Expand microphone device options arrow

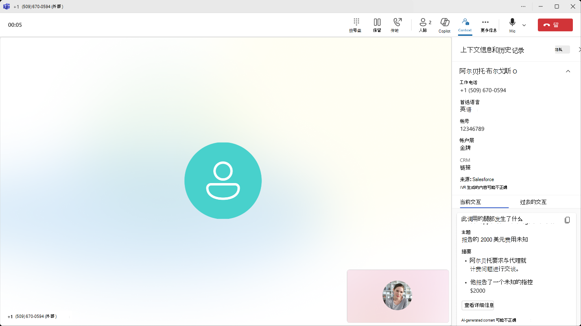tap(524, 25)
